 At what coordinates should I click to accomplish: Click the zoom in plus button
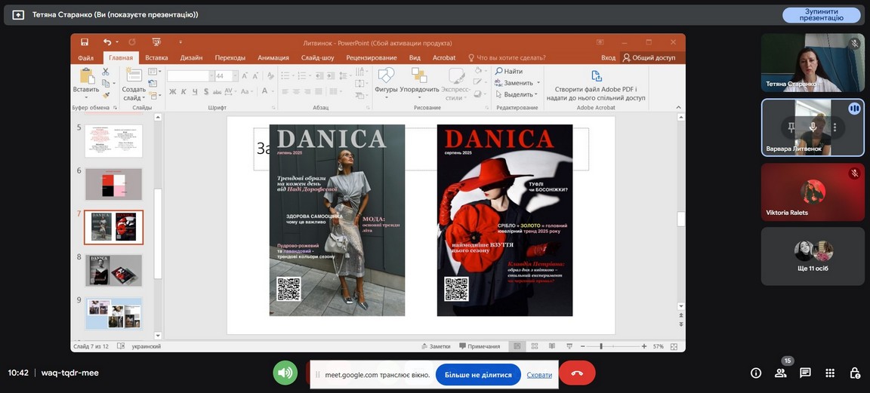(644, 346)
